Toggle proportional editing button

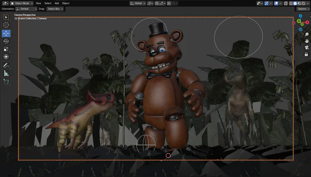(169, 3)
